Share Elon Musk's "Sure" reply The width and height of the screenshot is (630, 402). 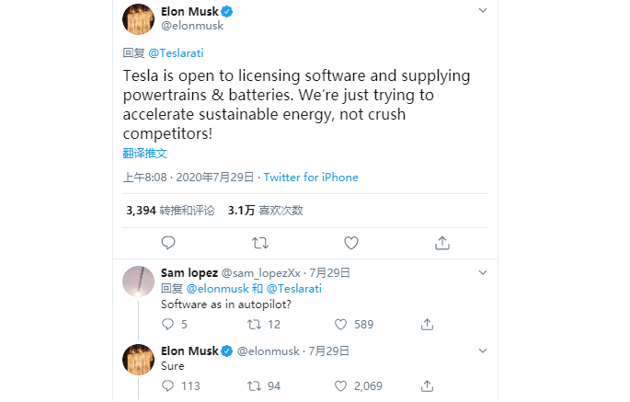(x=427, y=385)
